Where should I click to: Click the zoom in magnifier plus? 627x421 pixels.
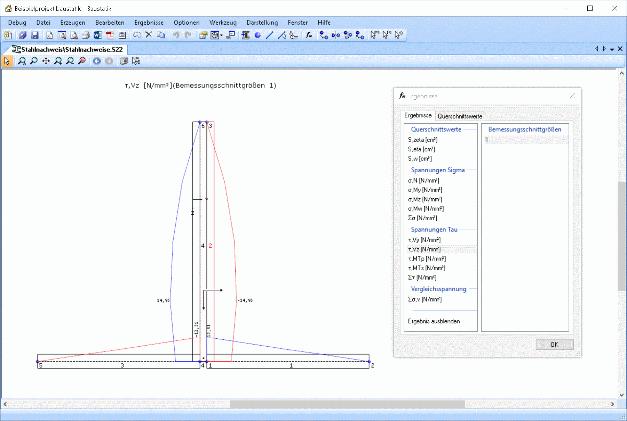pyautogui.click(x=58, y=61)
